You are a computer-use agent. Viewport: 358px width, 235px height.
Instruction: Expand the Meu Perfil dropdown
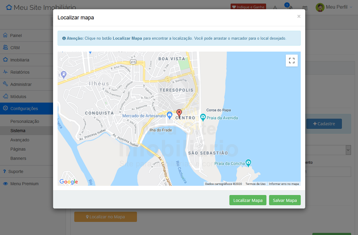pos(334,7)
